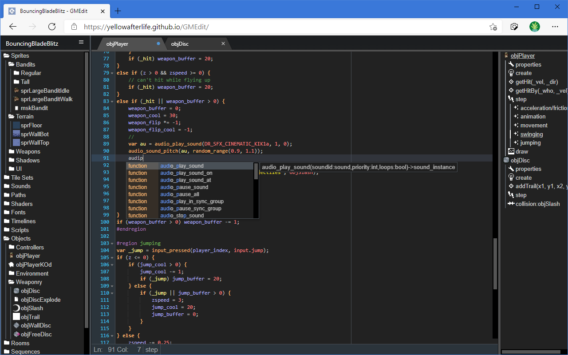This screenshot has width=568, height=355.
Task: Collapse the Sprites folder
Action: click(x=20, y=56)
